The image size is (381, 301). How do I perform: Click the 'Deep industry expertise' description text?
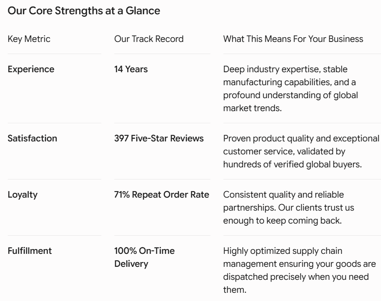[x=291, y=89]
